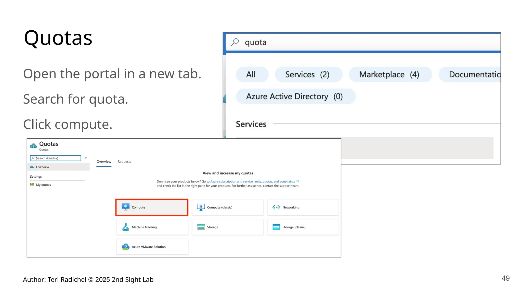Open My quotas in sidebar

(43, 185)
